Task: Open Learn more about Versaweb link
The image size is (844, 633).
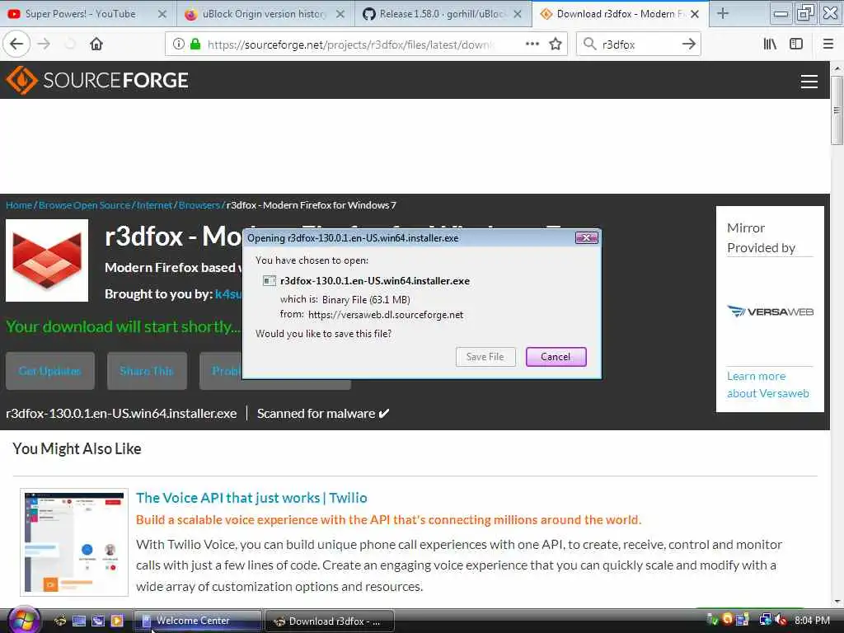Action: [x=767, y=385]
